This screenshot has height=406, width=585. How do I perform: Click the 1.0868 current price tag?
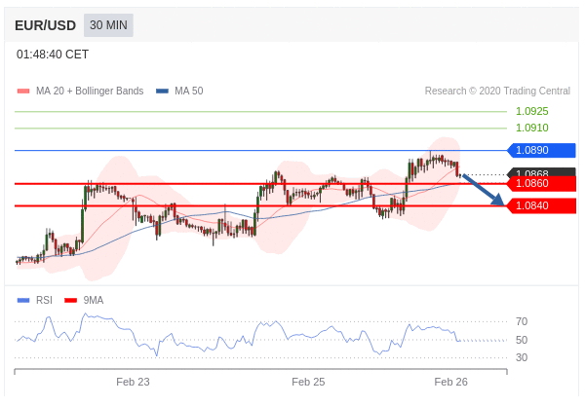(x=541, y=172)
